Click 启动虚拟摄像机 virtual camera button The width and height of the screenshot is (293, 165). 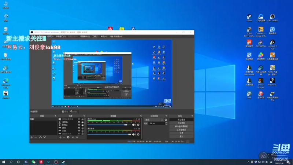(x=181, y=126)
